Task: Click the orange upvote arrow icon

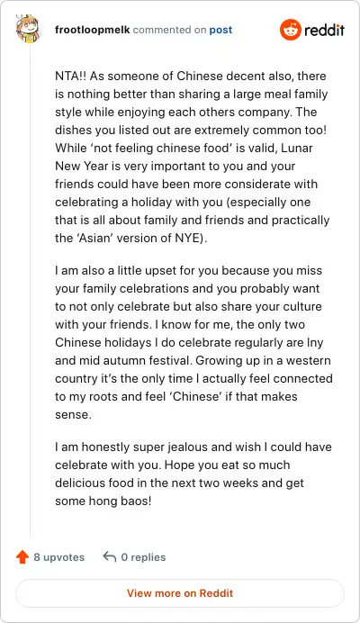Action: pos(22,557)
